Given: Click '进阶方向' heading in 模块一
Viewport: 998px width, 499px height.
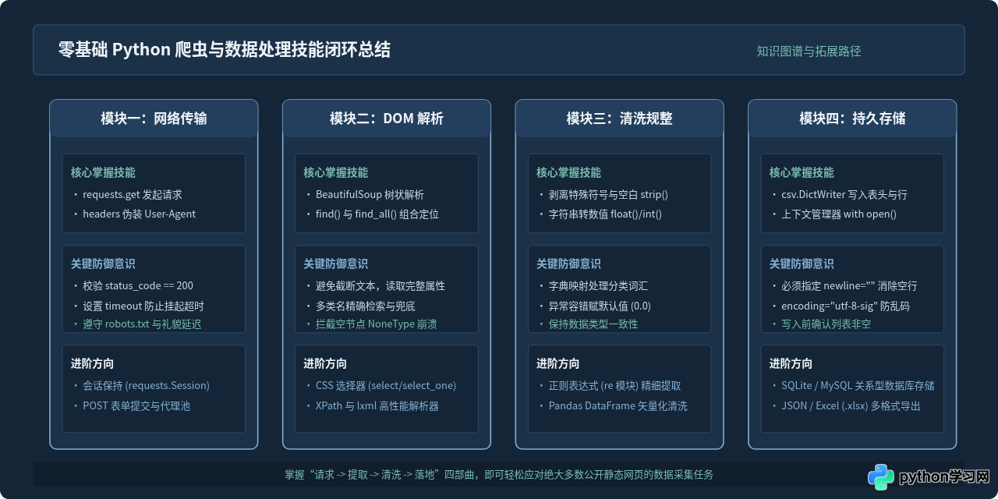Looking at the screenshot, I should (92, 364).
